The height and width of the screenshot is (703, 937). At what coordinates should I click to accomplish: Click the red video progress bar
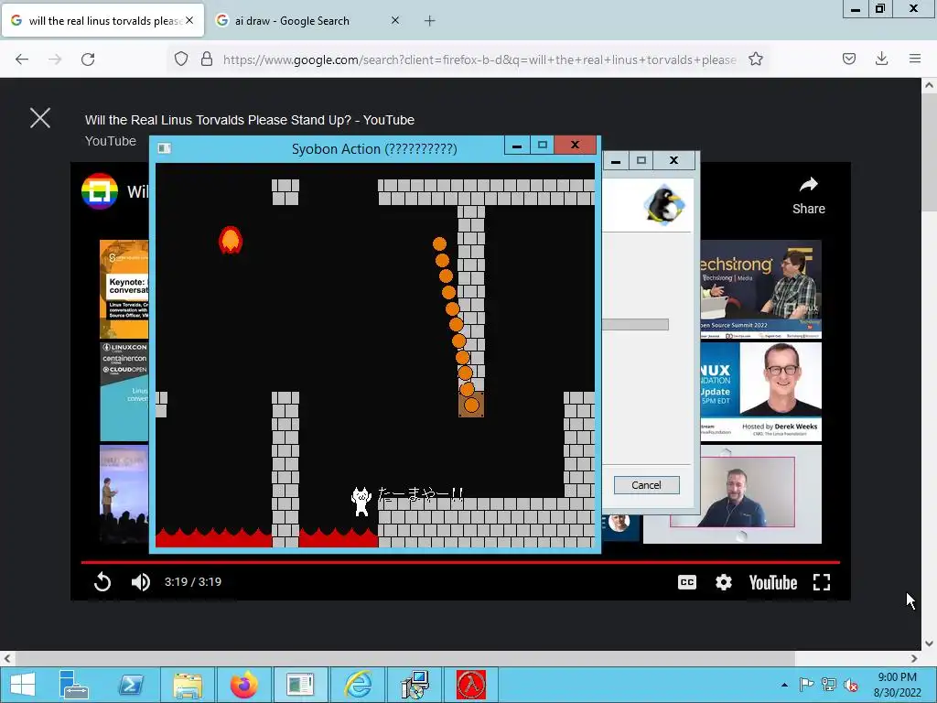click(461, 563)
